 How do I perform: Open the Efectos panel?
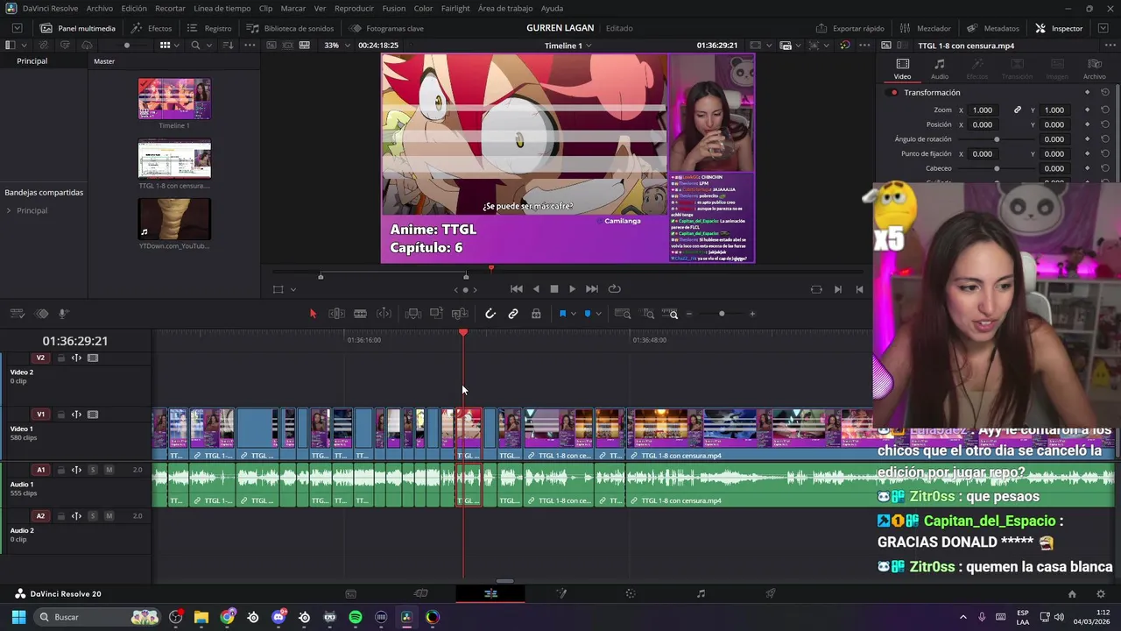click(152, 28)
